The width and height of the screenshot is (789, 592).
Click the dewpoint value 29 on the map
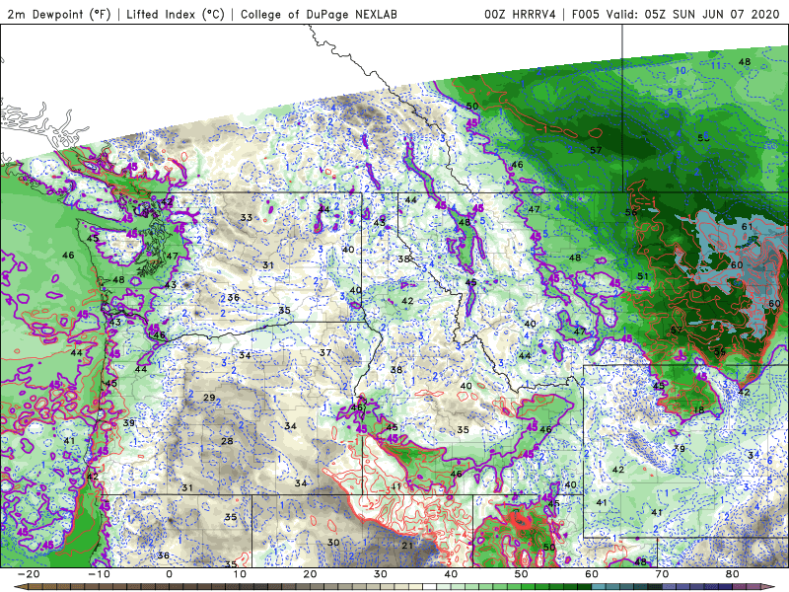click(x=209, y=398)
